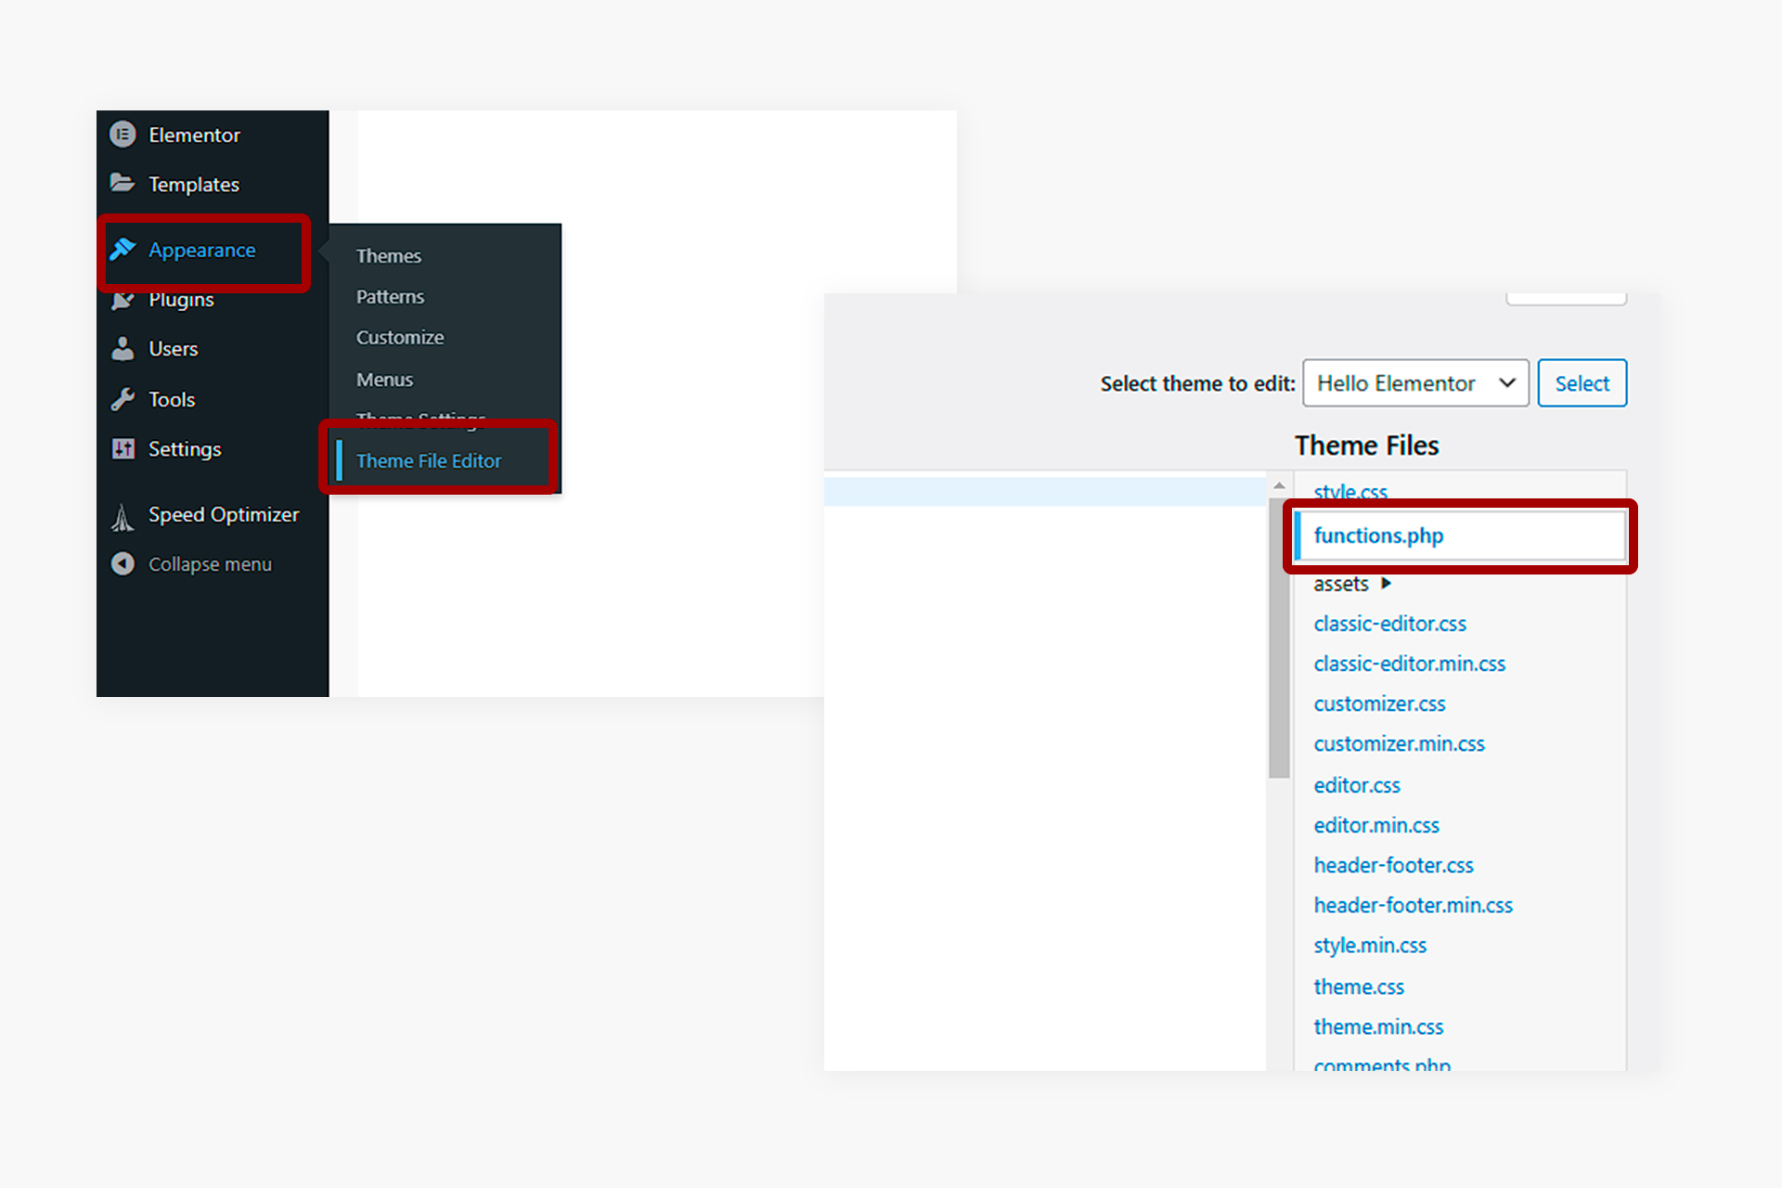Image resolution: width=1782 pixels, height=1188 pixels.
Task: Click the code editor scrollbar thumb
Action: (1279, 638)
